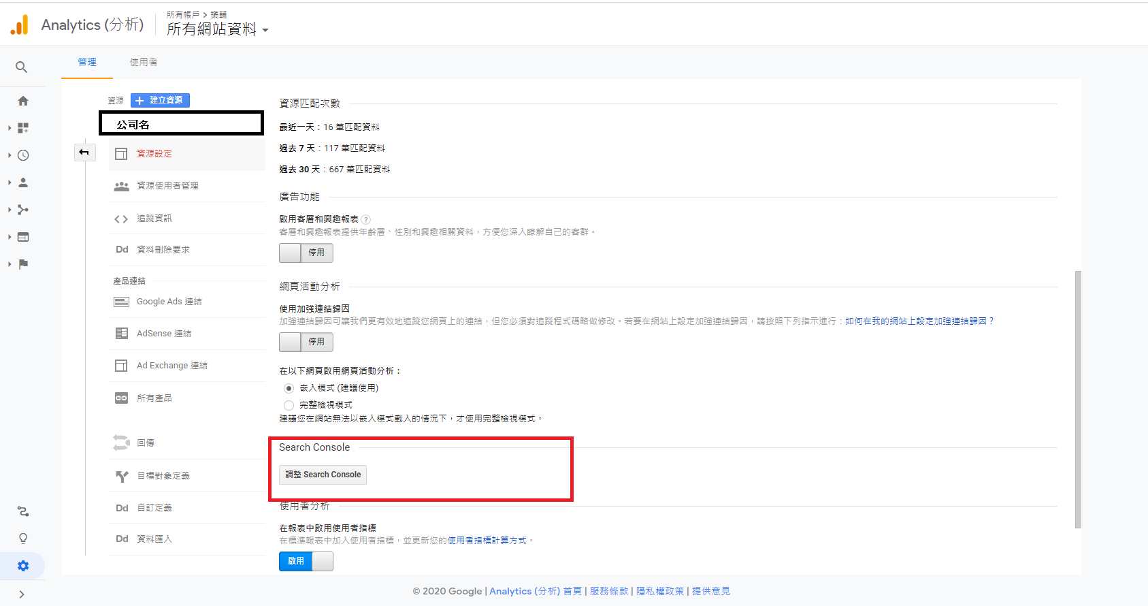The width and height of the screenshot is (1148, 606).
Task: Expand the sidebar with the bottom chevron
Action: (22, 594)
